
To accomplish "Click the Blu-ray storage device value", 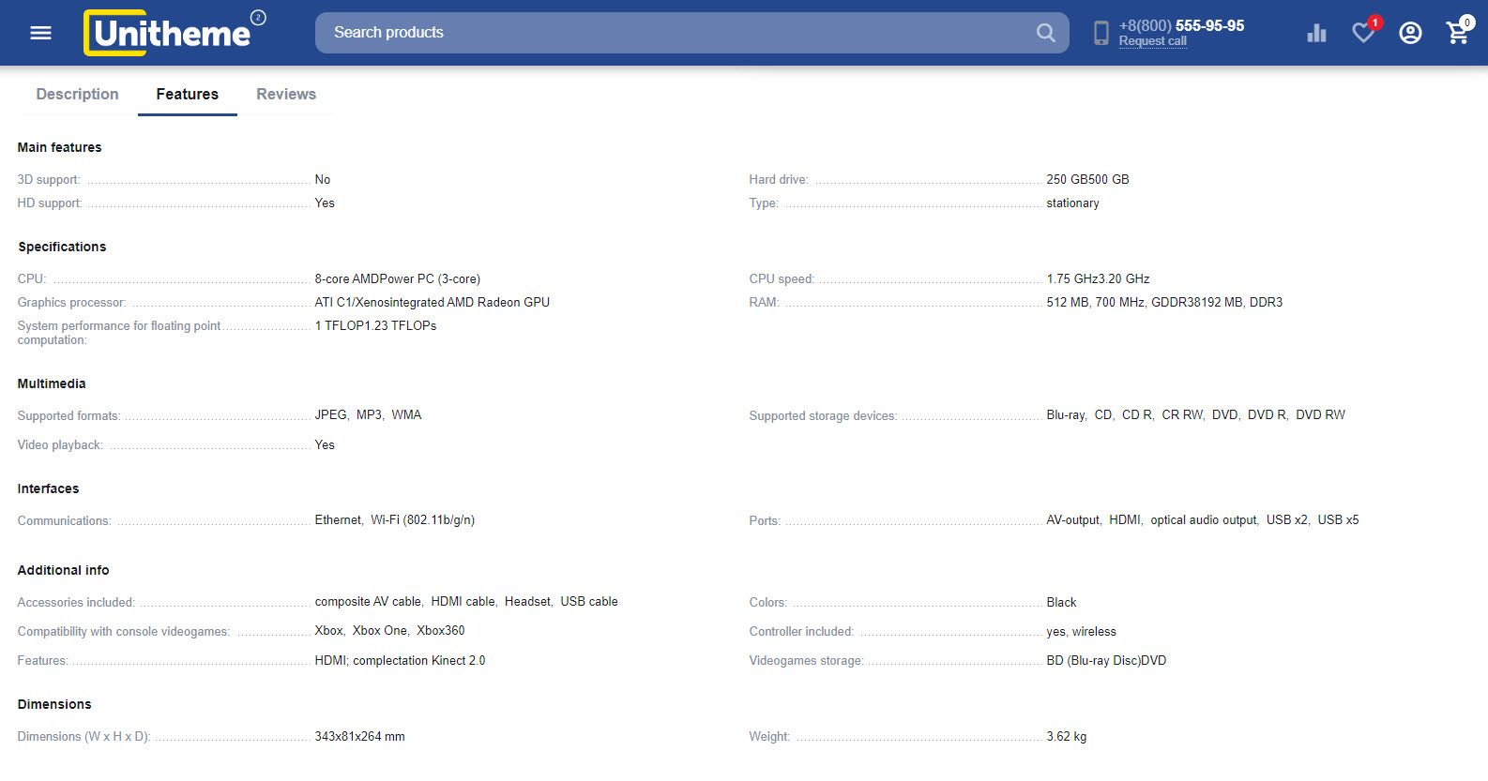I will [x=1066, y=414].
